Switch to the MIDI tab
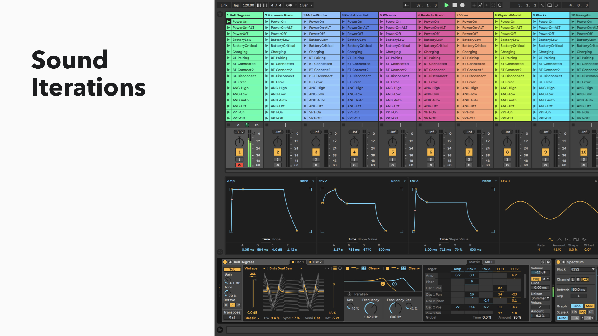 tap(489, 262)
